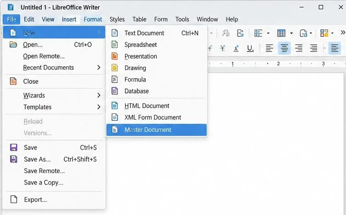This screenshot has width=346, height=215.
Task: Open the Styles menu
Action: [x=117, y=19]
